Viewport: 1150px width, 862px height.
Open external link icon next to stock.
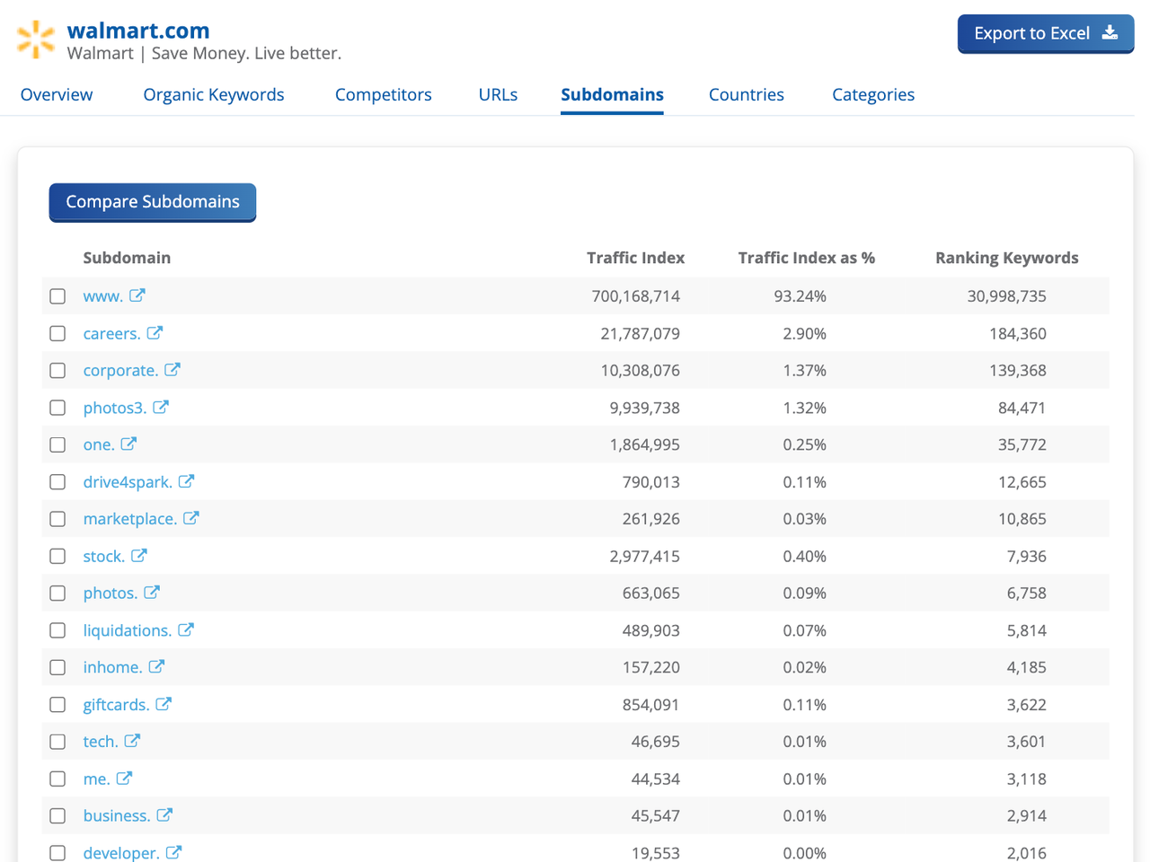coord(138,556)
